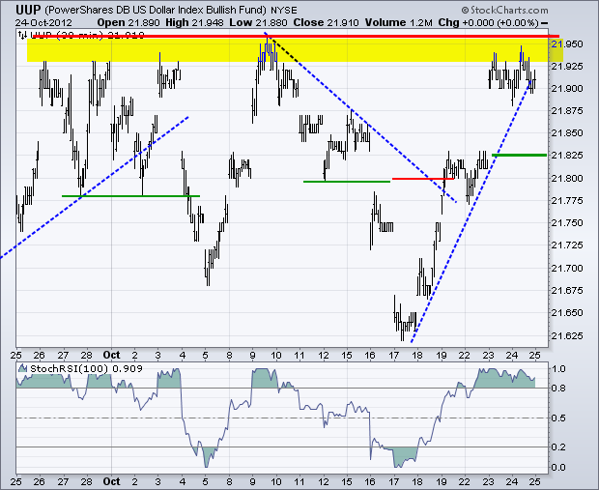Click the Chg +0.000 (+0.00%) reading

click(x=488, y=22)
